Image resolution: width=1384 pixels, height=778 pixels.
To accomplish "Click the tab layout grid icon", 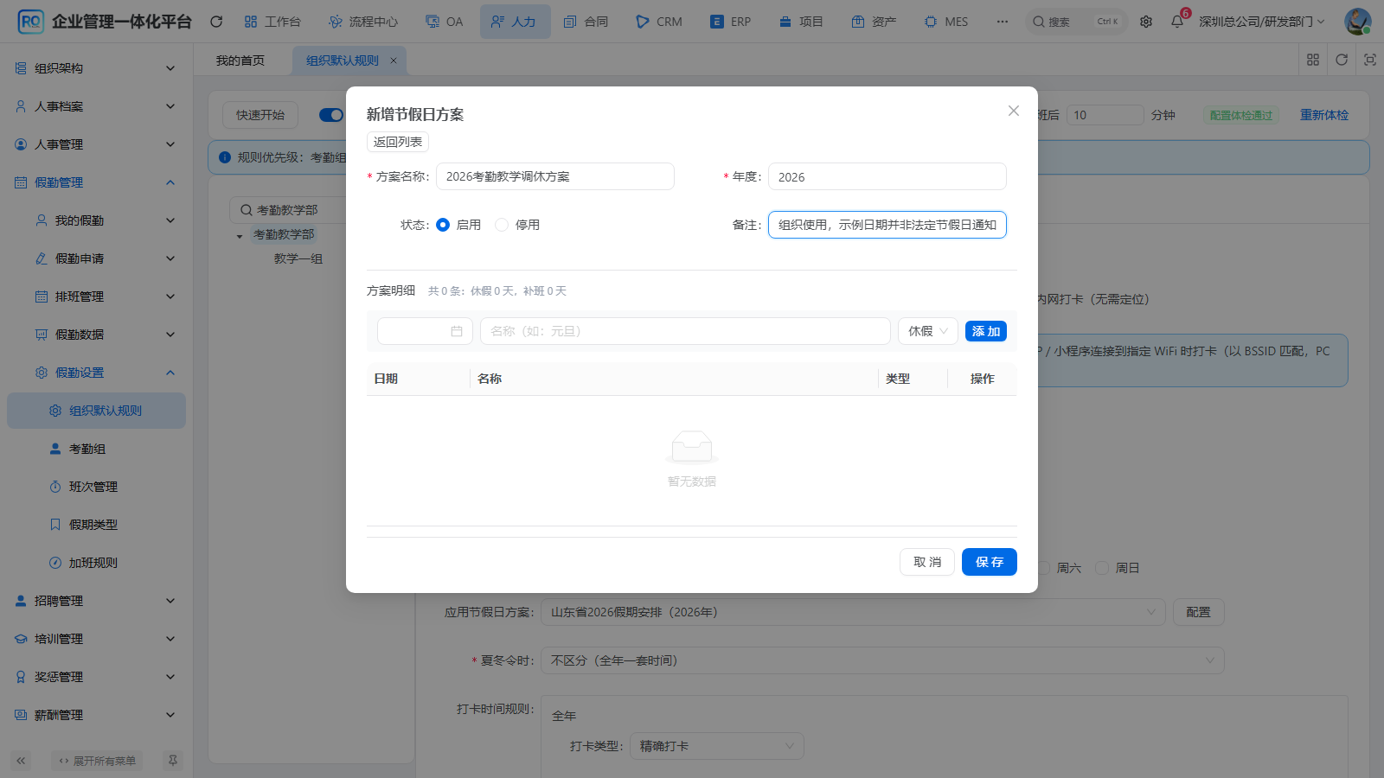I will (x=1313, y=60).
